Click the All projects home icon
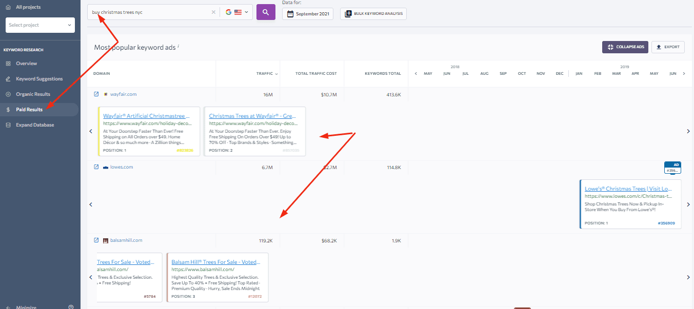 point(7,7)
